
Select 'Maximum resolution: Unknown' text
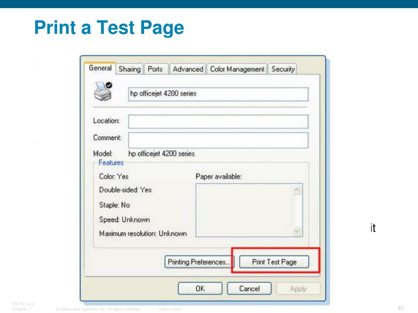click(x=143, y=234)
